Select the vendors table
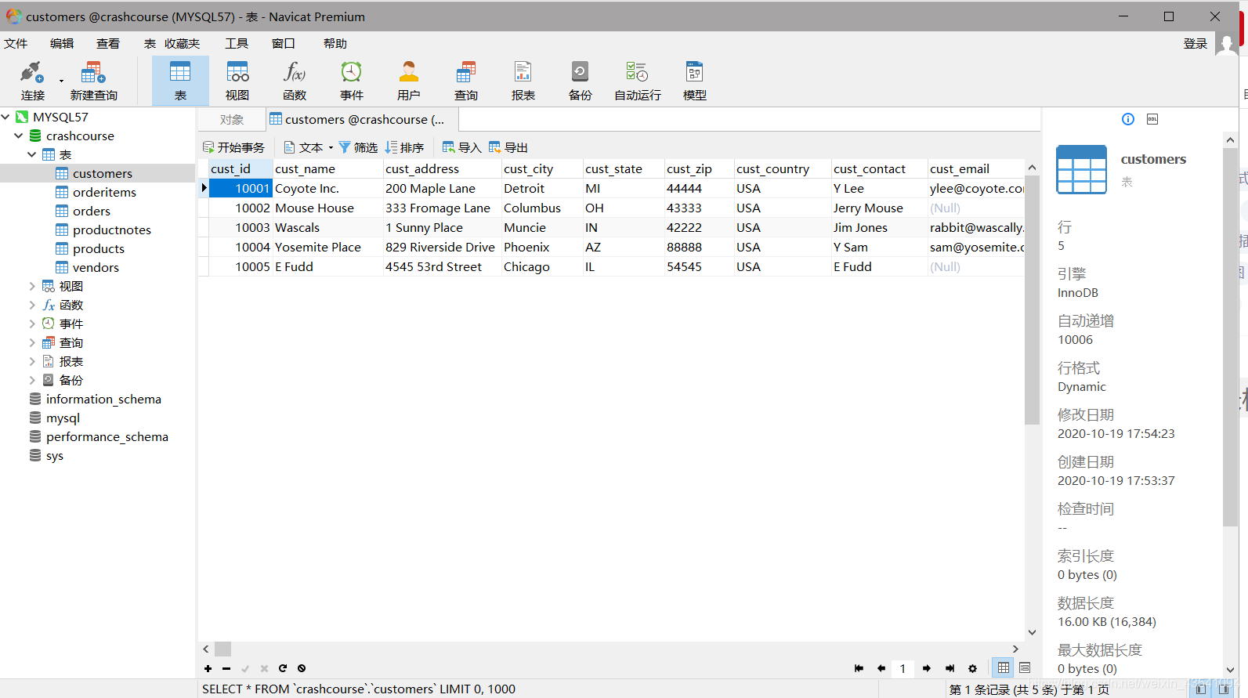The image size is (1248, 698). [96, 267]
